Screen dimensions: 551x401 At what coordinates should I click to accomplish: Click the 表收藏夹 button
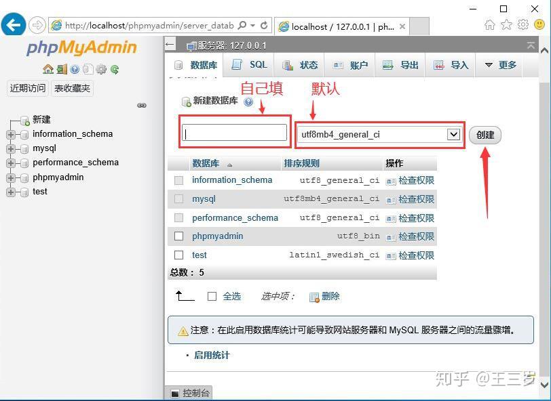tap(72, 88)
